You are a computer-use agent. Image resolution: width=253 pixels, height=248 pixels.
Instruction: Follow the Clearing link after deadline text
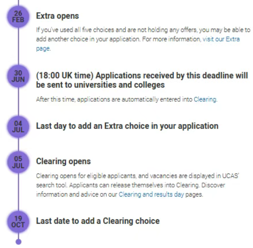205,100
